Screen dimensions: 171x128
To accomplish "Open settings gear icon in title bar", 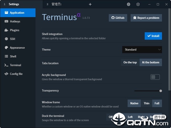I will pos(138,4).
